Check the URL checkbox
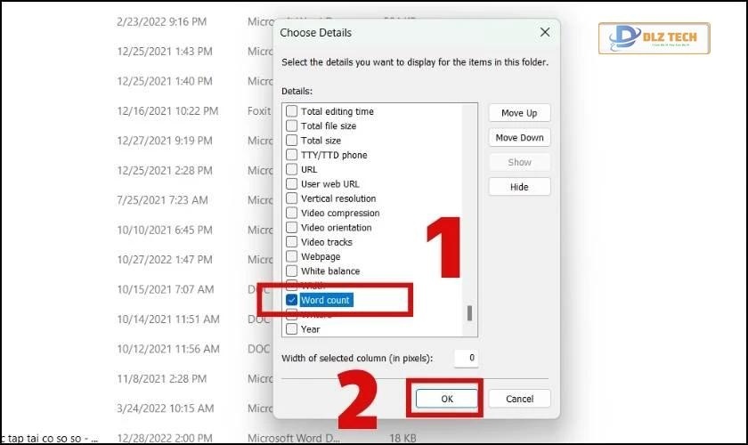 [291, 170]
